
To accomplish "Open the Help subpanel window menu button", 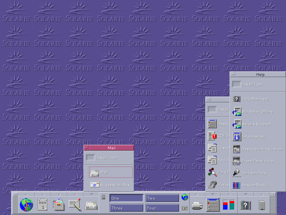I will pyautogui.click(x=233, y=74).
